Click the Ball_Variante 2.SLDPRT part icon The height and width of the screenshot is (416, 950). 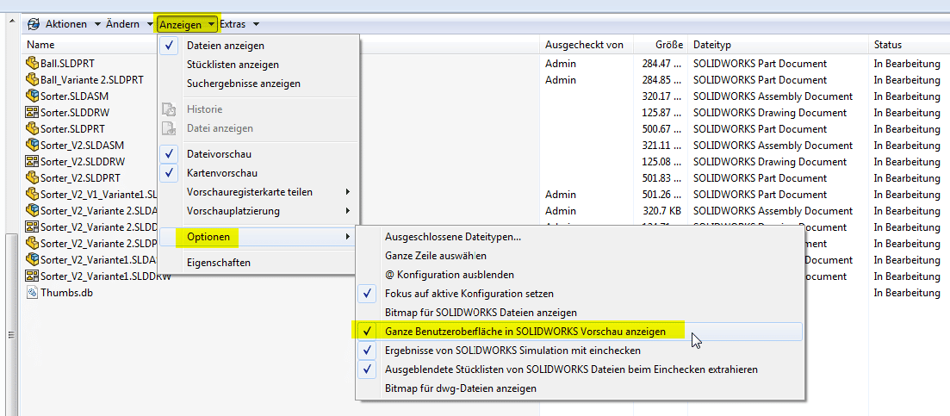click(33, 80)
